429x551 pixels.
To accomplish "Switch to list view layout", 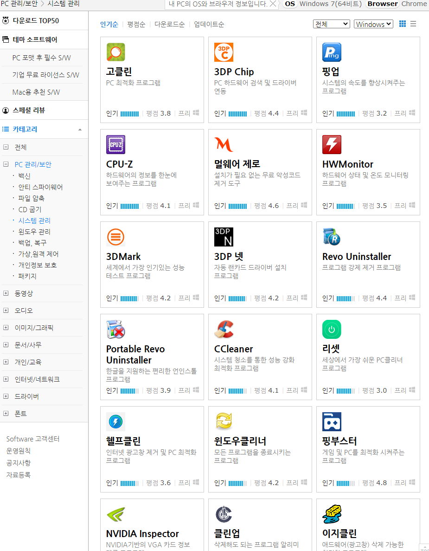I will 413,24.
